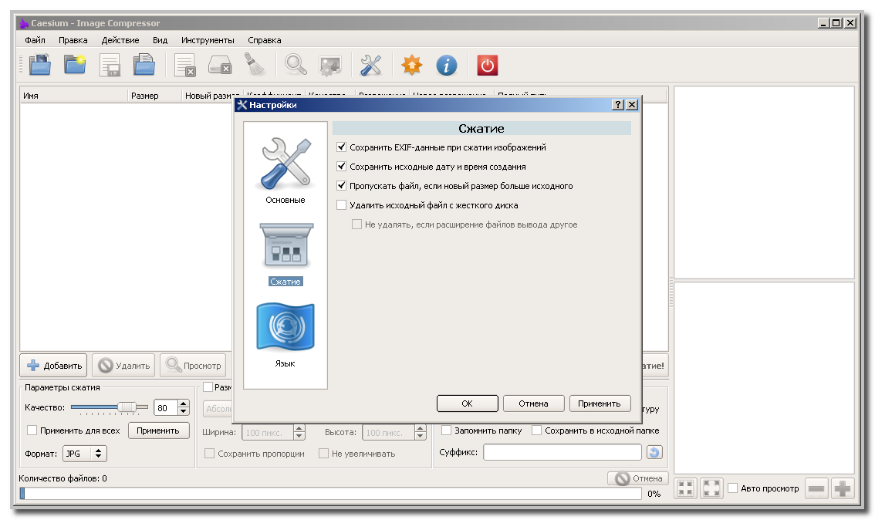Image resolution: width=875 pixels, height=520 pixels.
Task: Toggle Пропускать файл checkbox
Action: pos(342,186)
